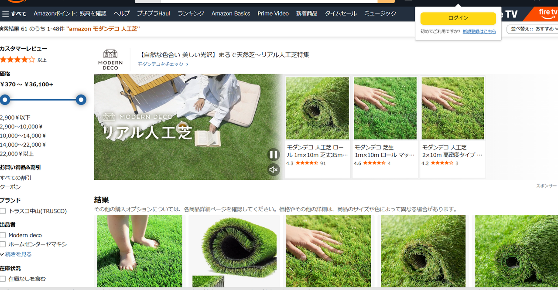Open rating stars for 4.3 product

[x=307, y=163]
